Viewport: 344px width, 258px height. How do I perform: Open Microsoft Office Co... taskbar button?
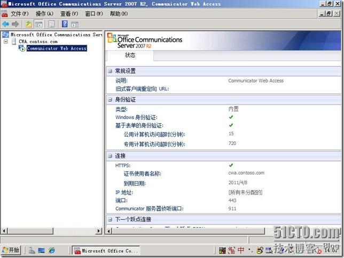106,251
